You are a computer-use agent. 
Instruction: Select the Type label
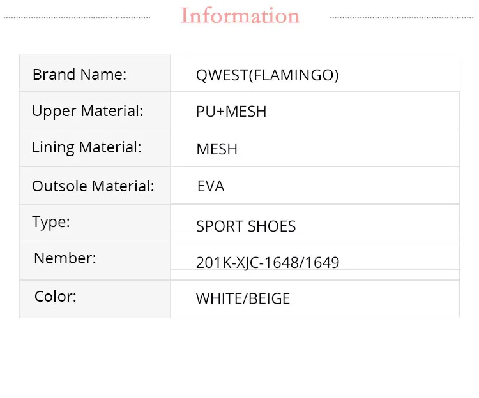pos(51,222)
